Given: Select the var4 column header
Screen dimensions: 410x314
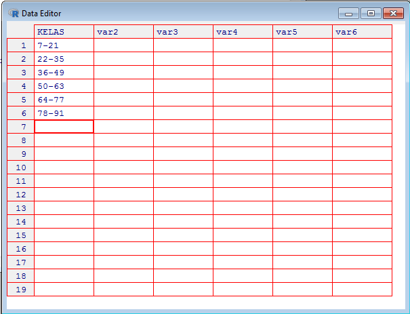Looking at the screenshot, I should click(243, 32).
